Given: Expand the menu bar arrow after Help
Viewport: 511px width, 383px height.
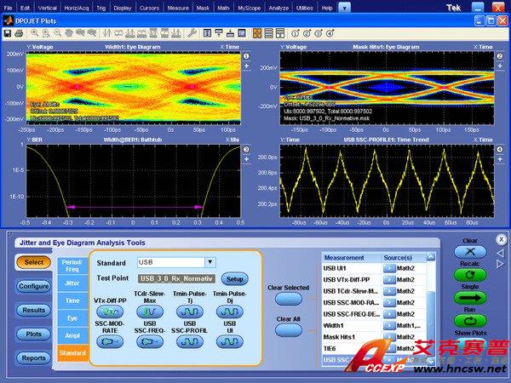Looking at the screenshot, I should pos(343,6).
